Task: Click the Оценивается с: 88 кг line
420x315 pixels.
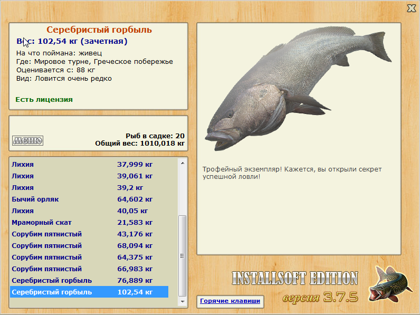Action: coord(56,70)
